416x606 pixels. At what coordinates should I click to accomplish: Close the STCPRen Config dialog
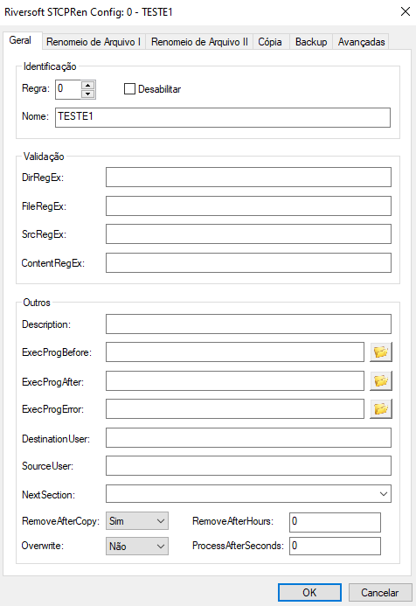click(x=406, y=11)
